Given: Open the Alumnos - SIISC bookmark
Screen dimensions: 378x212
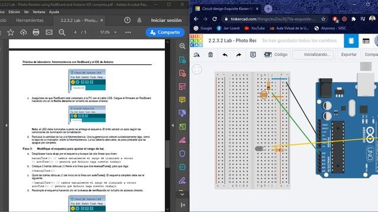Looking at the screenshot, I should (x=330, y=28).
